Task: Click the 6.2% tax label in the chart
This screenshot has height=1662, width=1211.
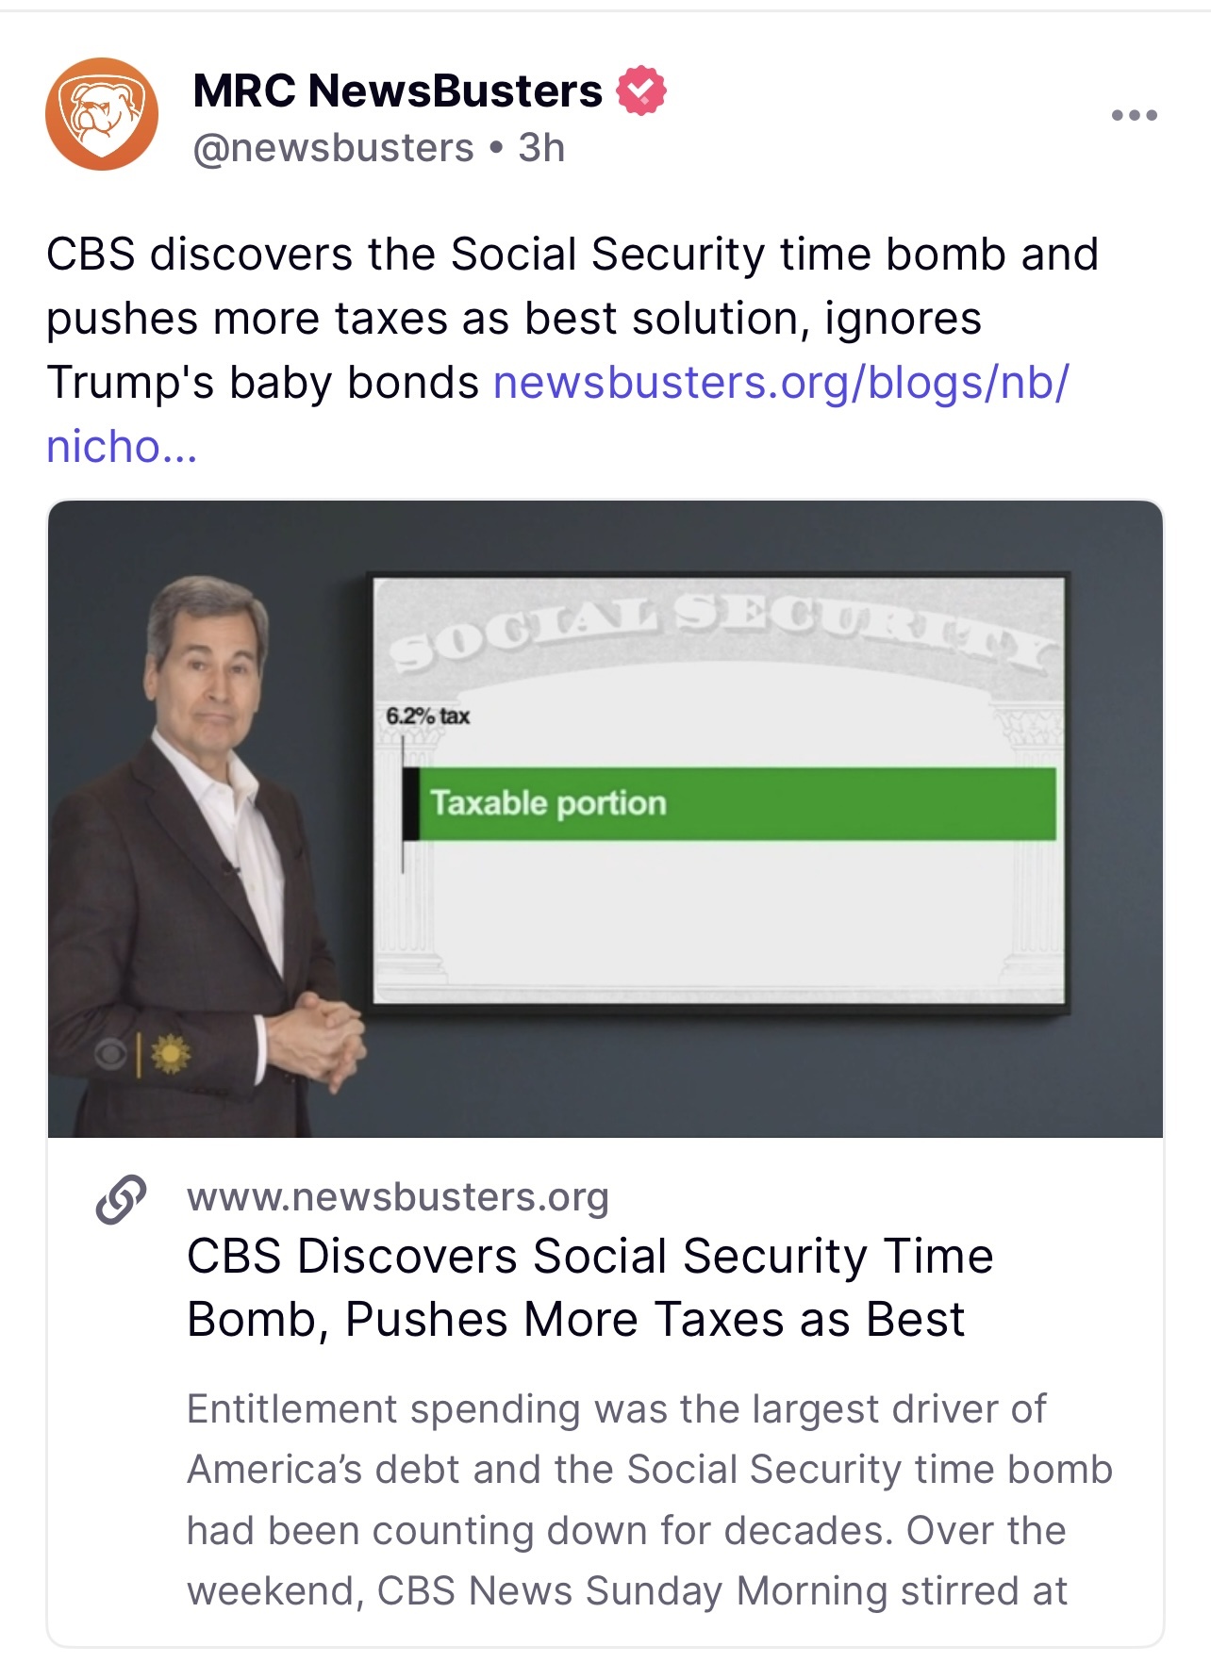Action: [427, 716]
